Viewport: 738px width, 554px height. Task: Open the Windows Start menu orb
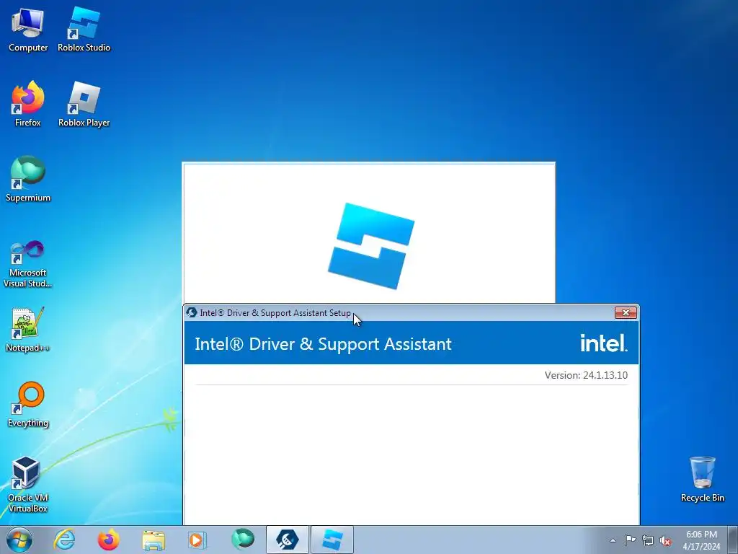click(x=19, y=540)
